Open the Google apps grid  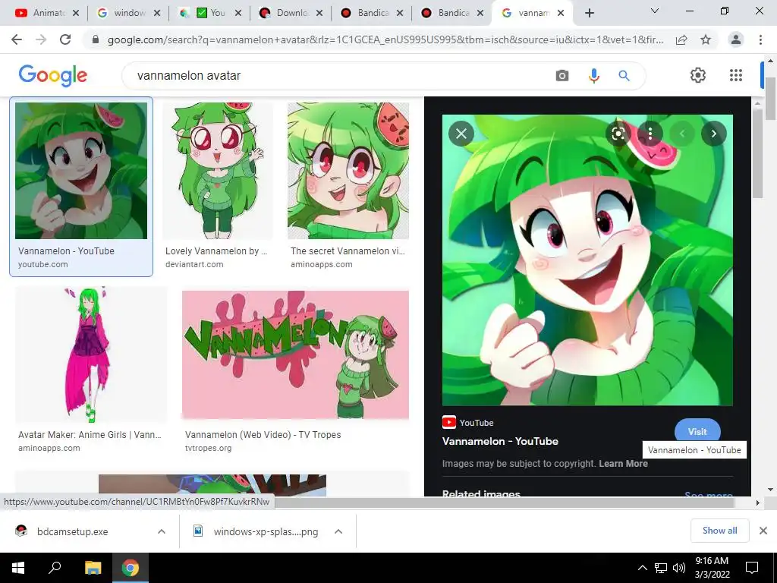736,75
